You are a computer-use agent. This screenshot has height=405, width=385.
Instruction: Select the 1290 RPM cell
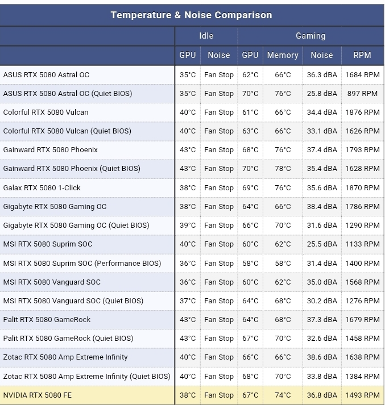point(362,226)
